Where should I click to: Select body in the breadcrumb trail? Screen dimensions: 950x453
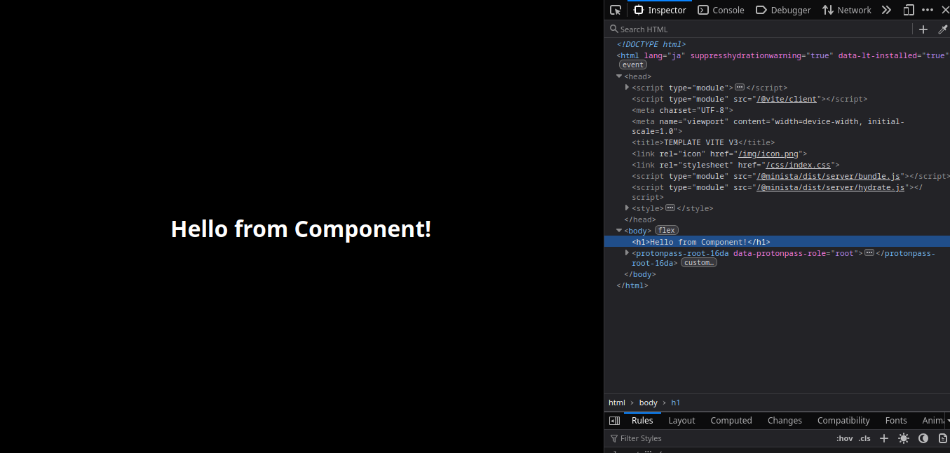[648, 403]
